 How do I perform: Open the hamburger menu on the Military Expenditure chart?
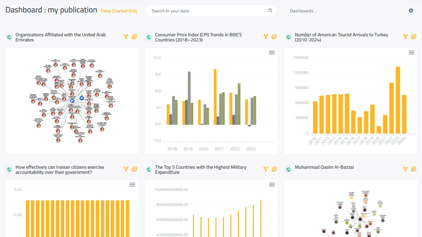click(x=272, y=184)
